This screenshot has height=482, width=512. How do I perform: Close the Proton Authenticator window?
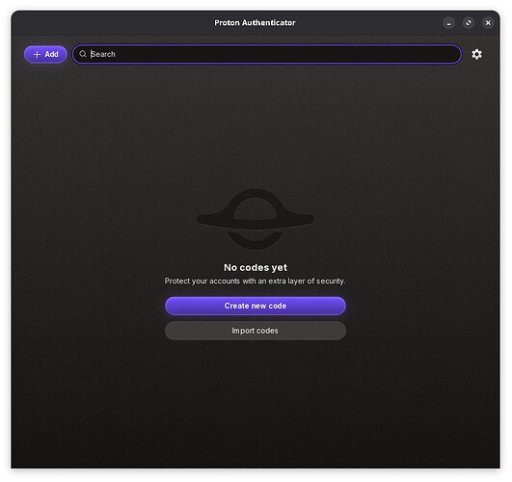point(488,23)
